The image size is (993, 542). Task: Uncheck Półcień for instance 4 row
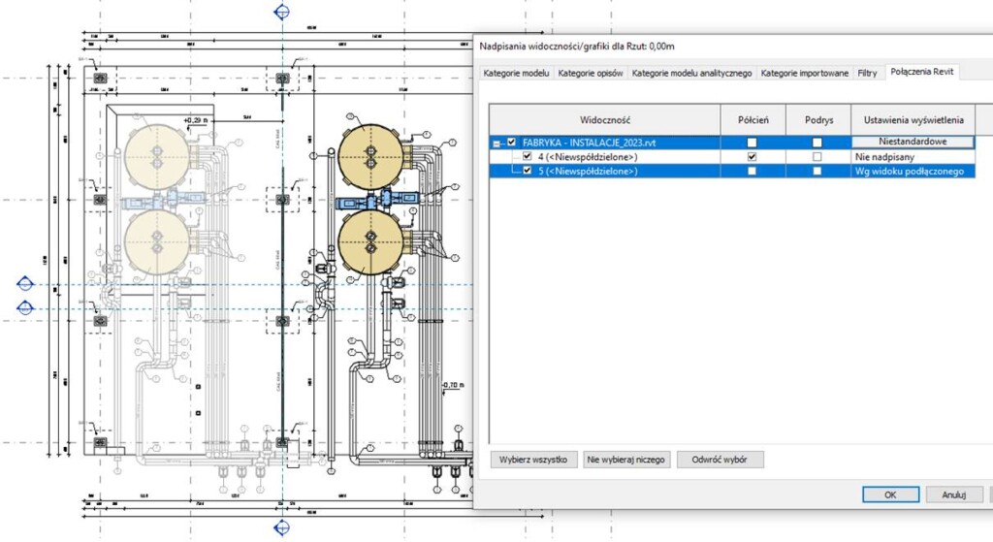click(x=752, y=156)
